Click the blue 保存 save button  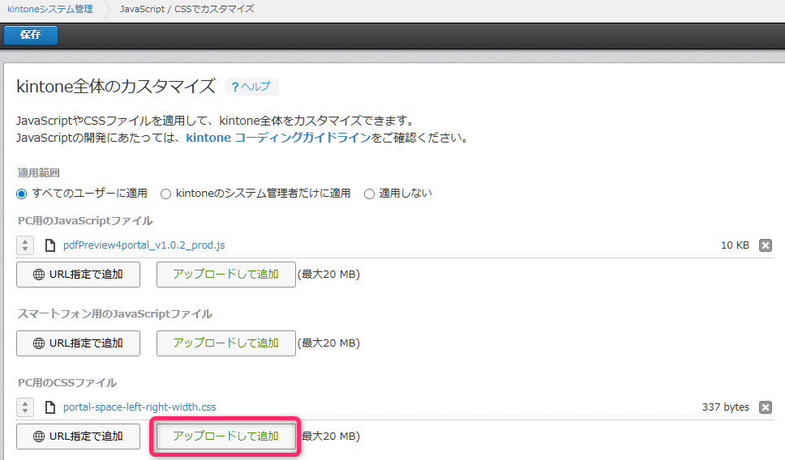pos(31,35)
